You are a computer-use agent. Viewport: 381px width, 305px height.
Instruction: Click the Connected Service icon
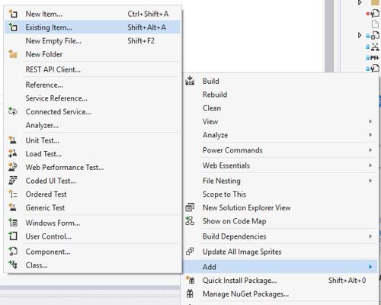tap(13, 111)
